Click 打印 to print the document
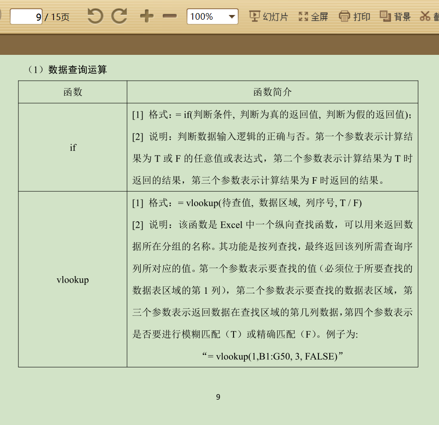Viewport: 439px width, 425px height. (355, 16)
